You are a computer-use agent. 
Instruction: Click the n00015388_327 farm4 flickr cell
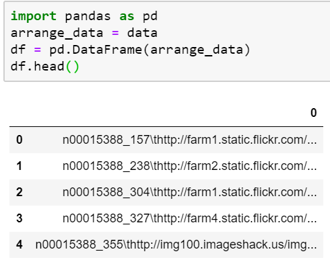(x=190, y=218)
